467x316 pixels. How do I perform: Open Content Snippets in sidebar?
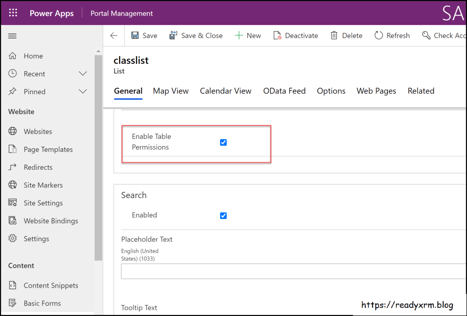tap(51, 285)
